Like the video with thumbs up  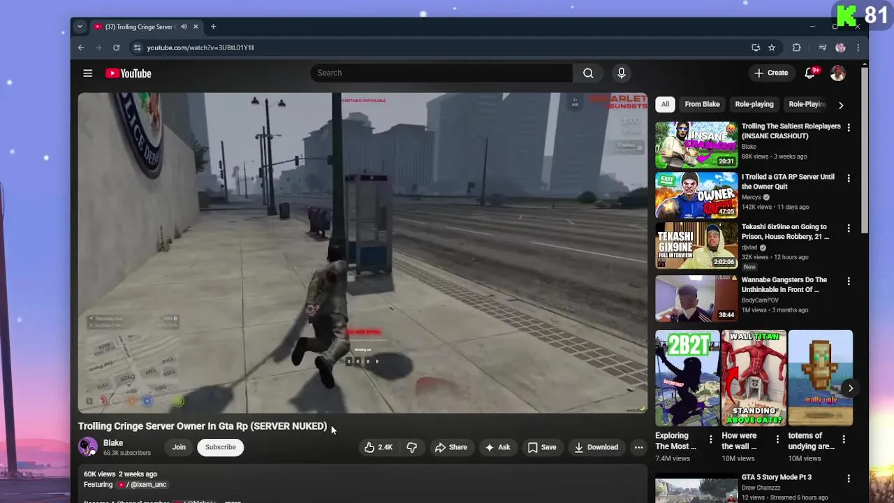pos(379,447)
